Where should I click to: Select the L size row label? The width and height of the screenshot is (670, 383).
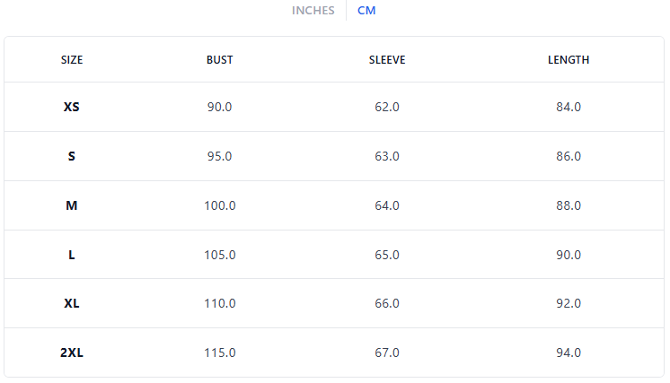tap(72, 255)
